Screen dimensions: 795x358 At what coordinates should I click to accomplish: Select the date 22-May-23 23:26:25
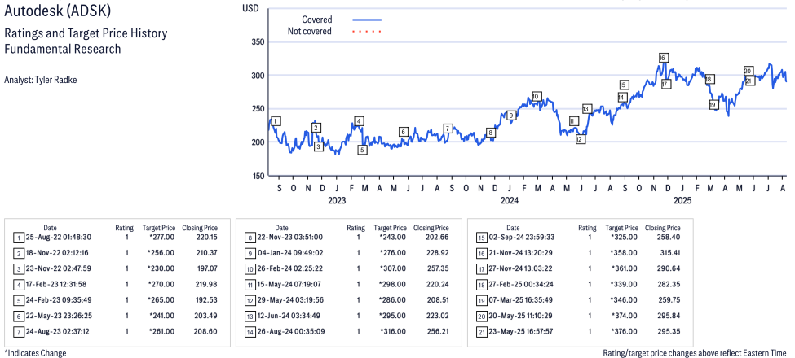[x=60, y=316]
